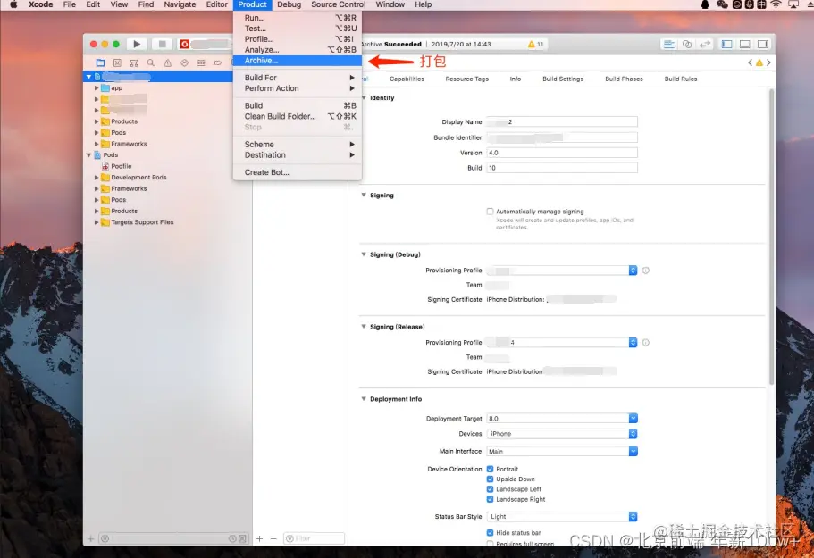Open the Apple menu
Viewport: 814px width, 558px height.
pyautogui.click(x=13, y=4)
